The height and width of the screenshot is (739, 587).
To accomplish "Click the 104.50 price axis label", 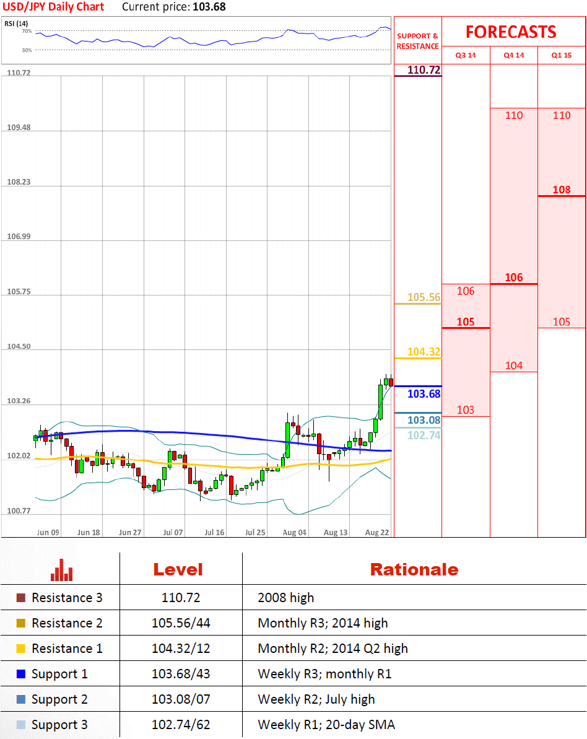I will coord(19,346).
